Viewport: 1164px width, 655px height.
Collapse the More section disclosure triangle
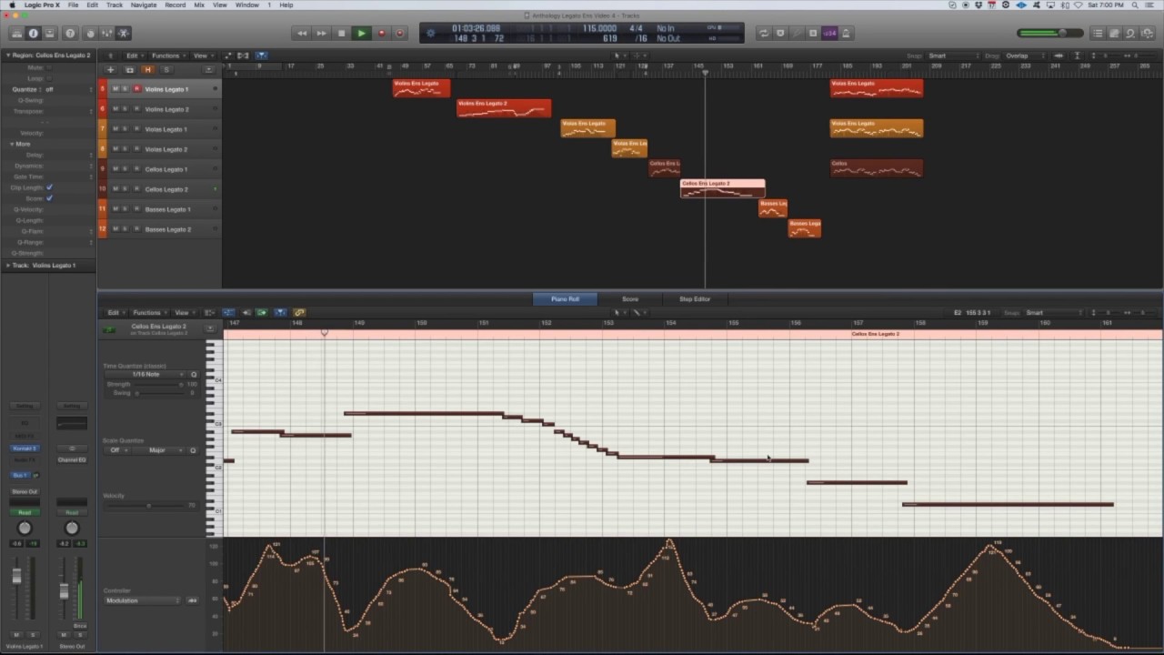12,144
